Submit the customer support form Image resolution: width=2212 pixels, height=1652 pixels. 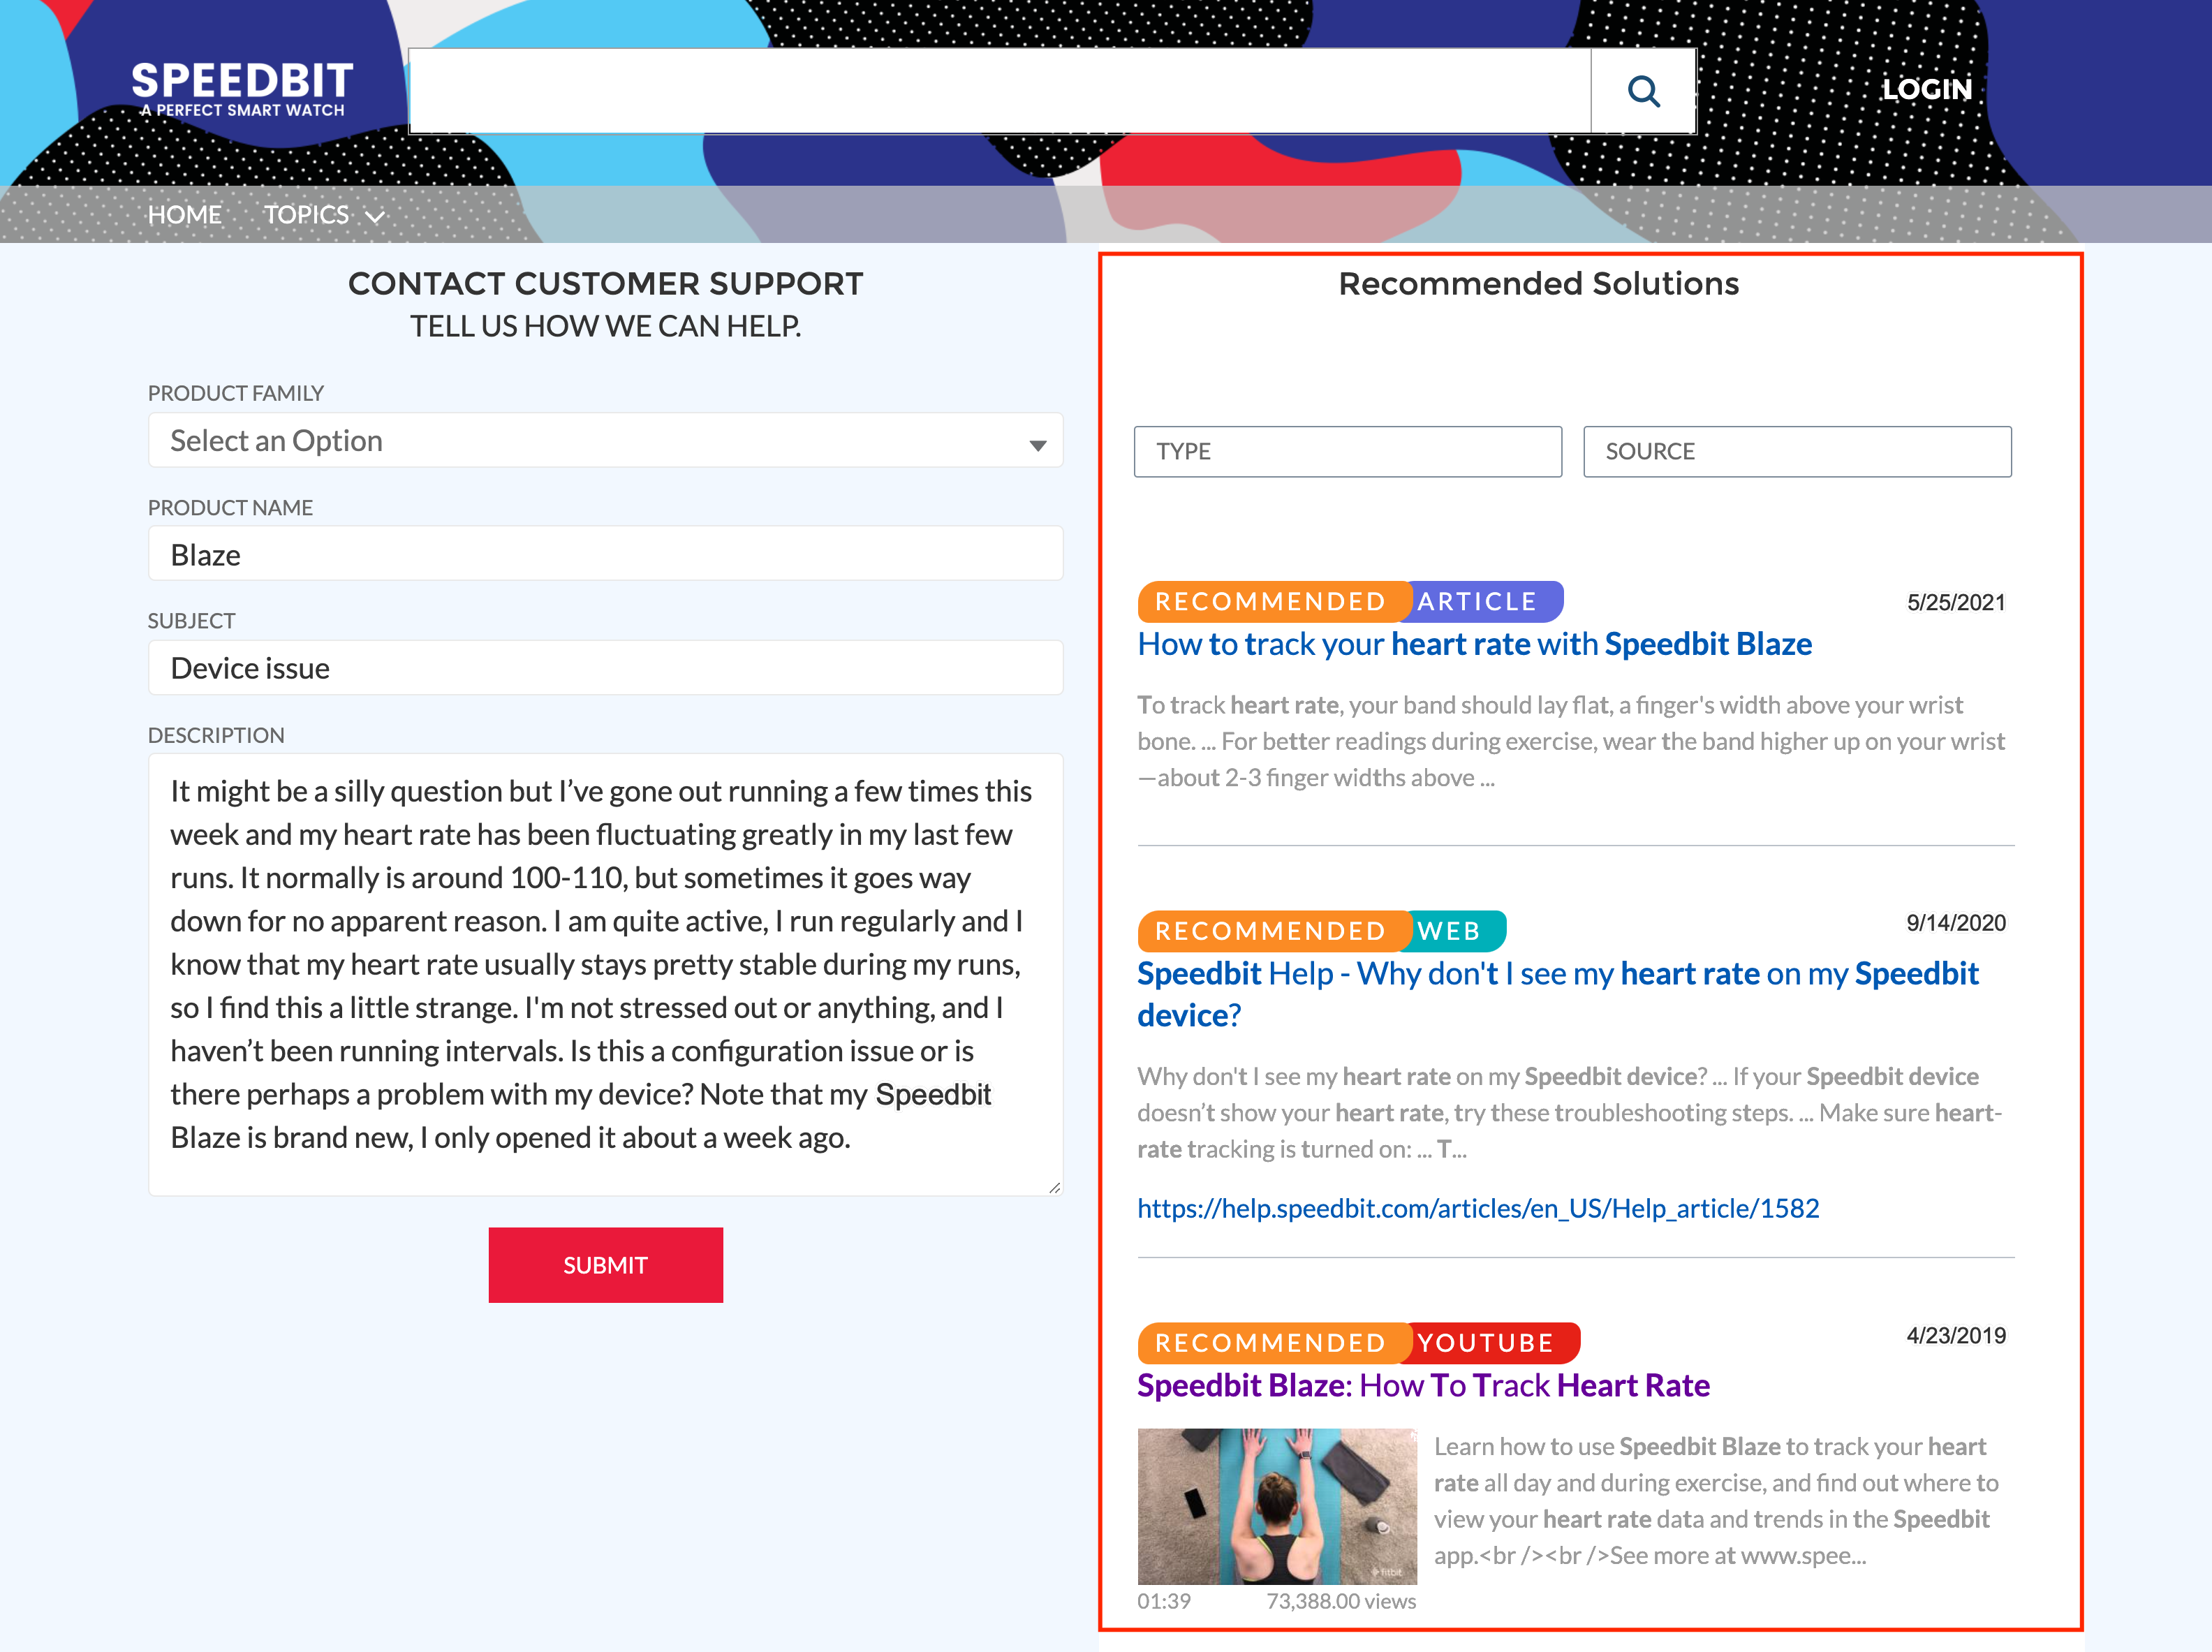[604, 1263]
